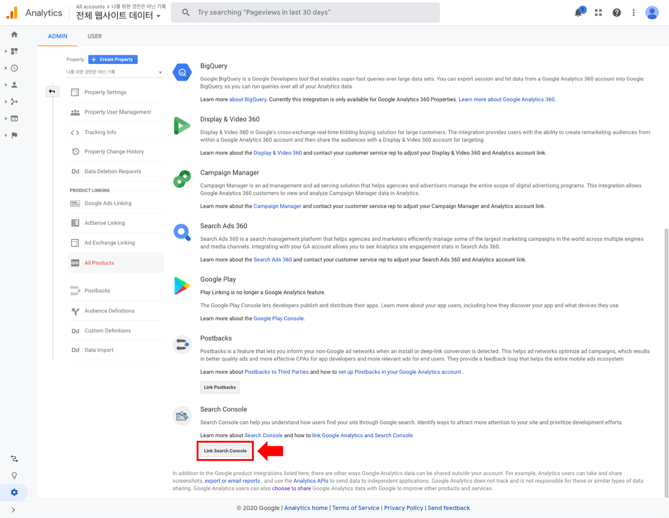Open Audience Definitions
669x518 pixels.
[116, 311]
